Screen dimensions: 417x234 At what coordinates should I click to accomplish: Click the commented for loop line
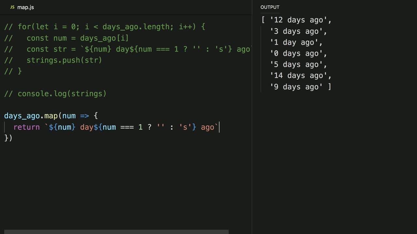104,27
